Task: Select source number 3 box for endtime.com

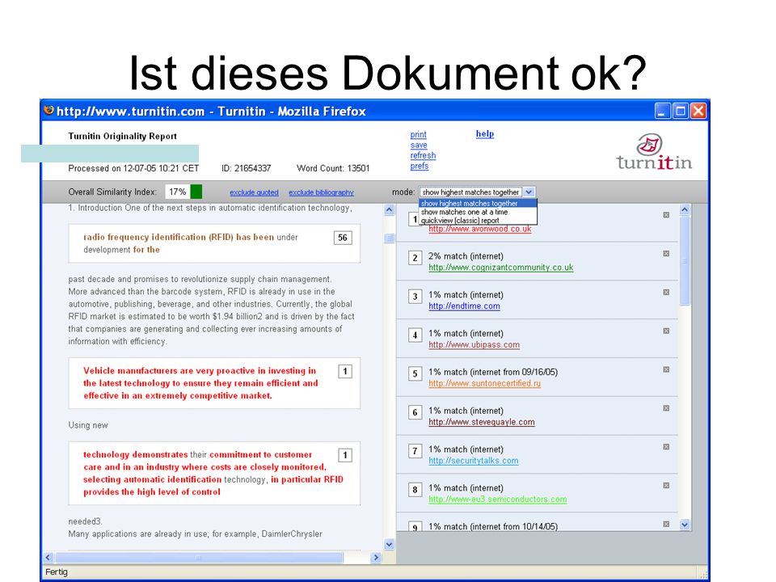Action: tap(415, 297)
